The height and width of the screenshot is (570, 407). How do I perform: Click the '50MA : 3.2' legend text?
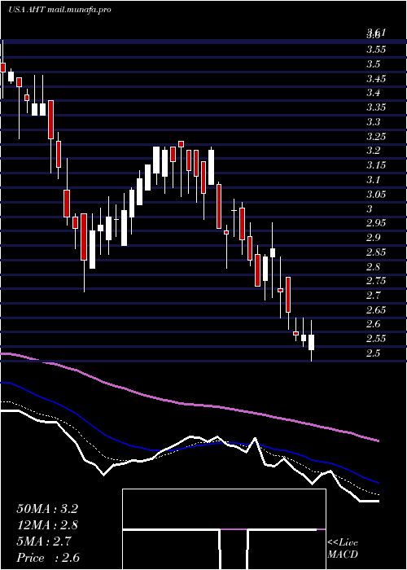click(47, 509)
